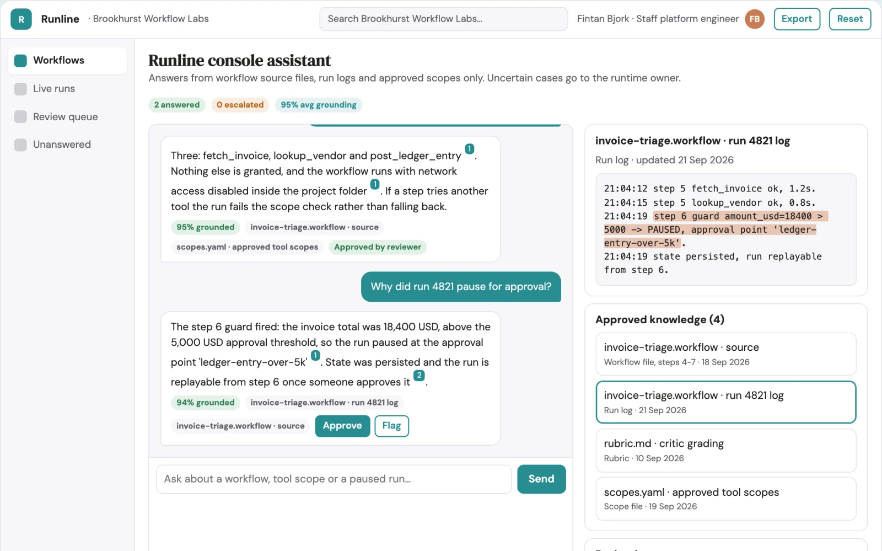Open citation 1 after 'project folder'
This screenshot has height=551, width=882.
point(375,184)
